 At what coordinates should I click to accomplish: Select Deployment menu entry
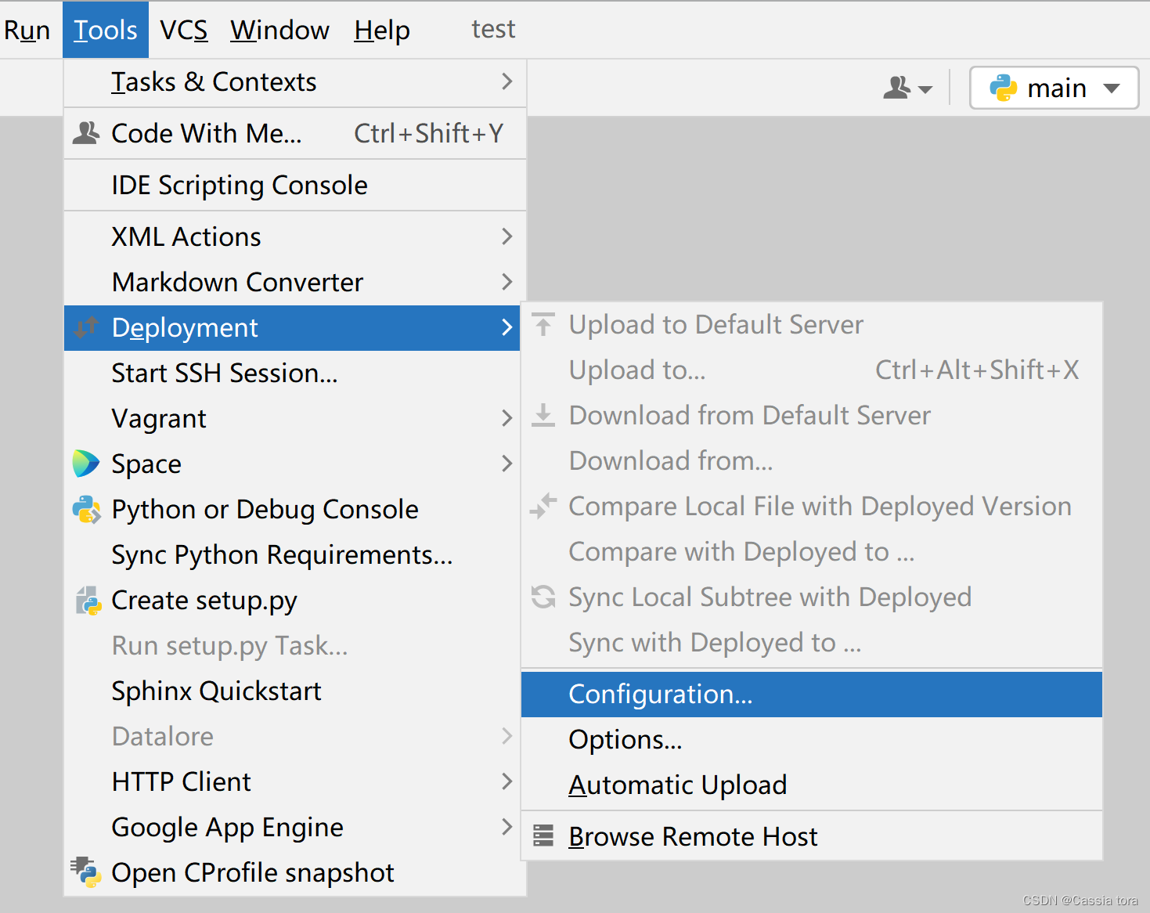[x=292, y=327]
